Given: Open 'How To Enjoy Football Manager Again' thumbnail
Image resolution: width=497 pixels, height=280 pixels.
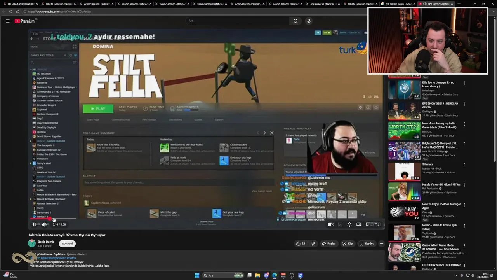Looking at the screenshot, I should click(404, 211).
